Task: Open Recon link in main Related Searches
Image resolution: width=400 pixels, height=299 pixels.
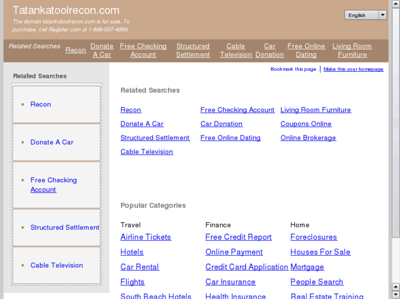Action: [130, 110]
